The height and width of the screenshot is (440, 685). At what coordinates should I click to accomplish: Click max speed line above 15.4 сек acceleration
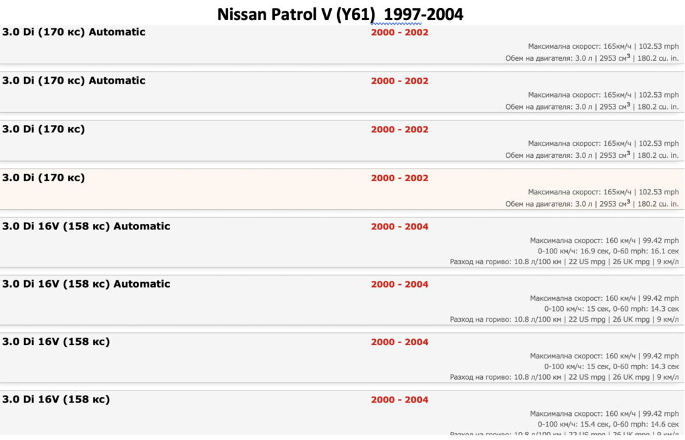pos(604,413)
